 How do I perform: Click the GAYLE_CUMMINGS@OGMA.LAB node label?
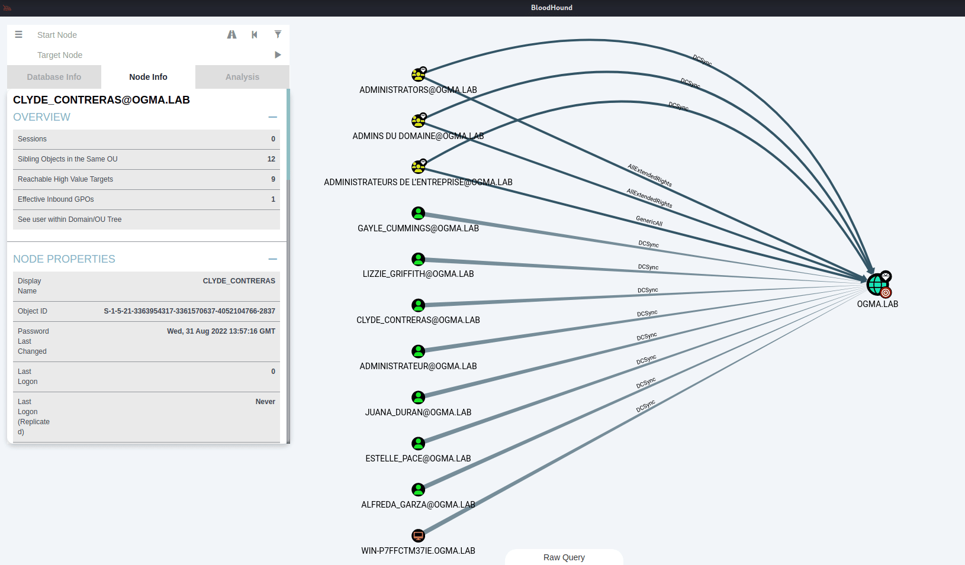pos(418,228)
